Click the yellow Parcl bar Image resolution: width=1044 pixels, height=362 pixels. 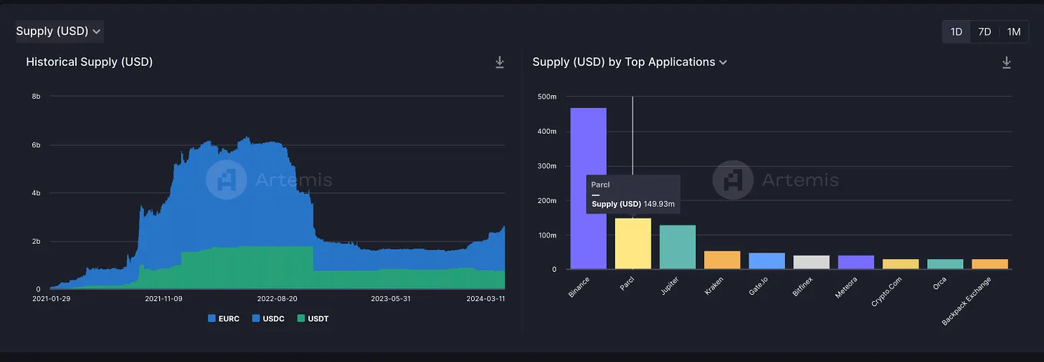tap(633, 243)
